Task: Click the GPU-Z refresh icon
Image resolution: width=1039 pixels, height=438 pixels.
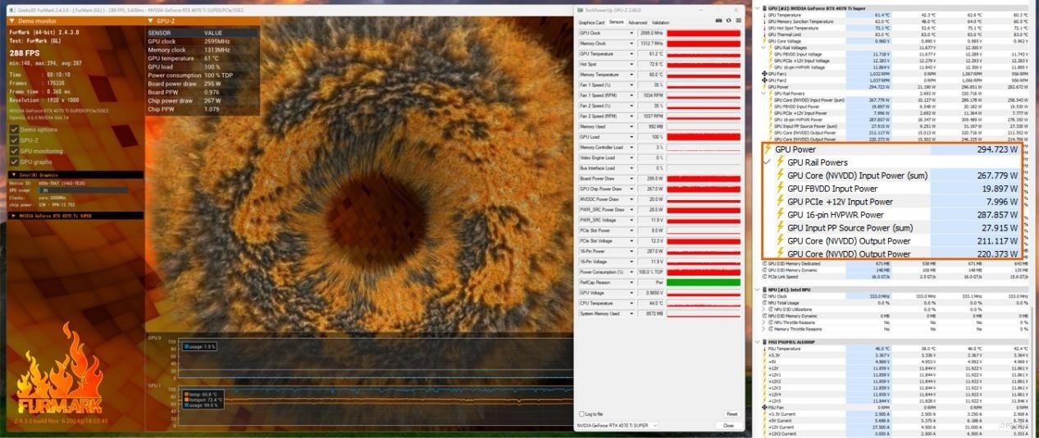Action: 728,21
